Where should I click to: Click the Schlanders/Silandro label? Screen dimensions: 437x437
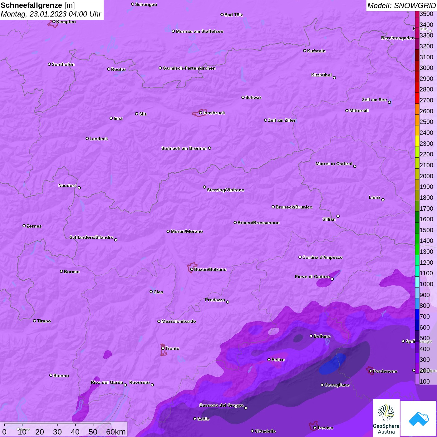91,237
